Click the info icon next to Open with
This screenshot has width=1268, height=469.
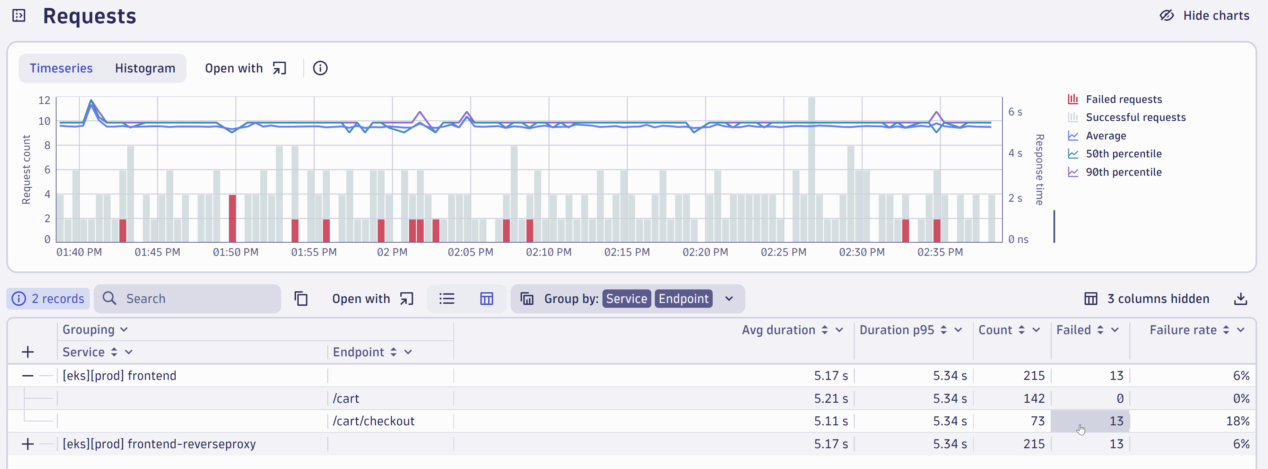(320, 68)
